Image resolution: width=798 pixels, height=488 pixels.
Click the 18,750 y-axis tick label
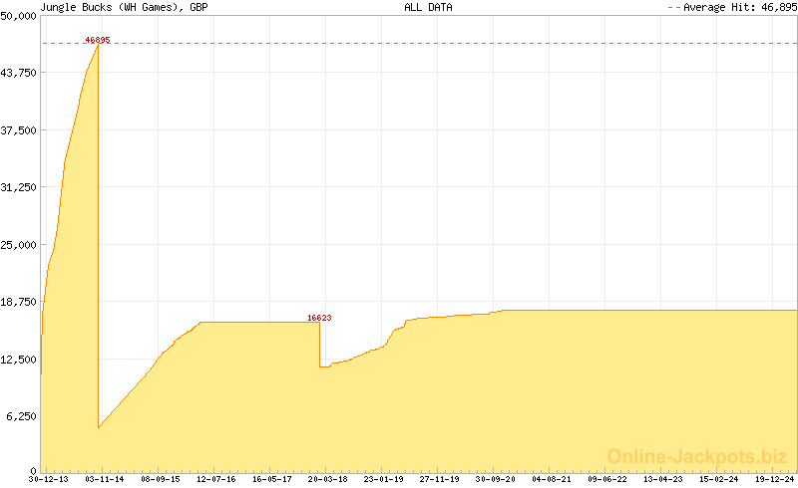pyautogui.click(x=19, y=301)
